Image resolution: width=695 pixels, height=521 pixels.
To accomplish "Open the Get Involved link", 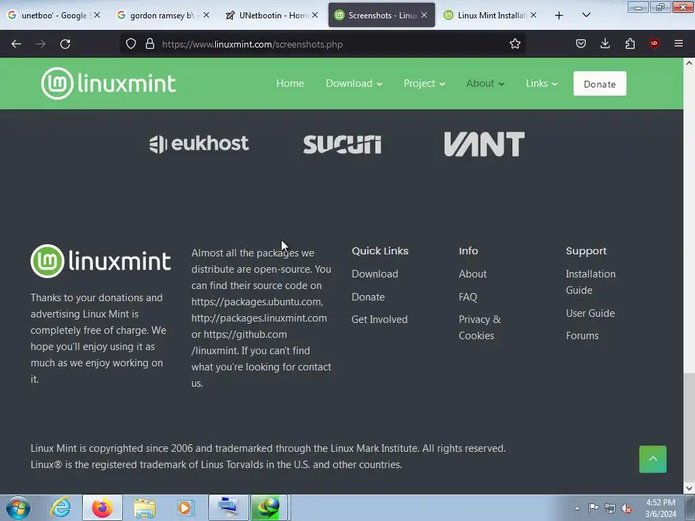I will click(379, 319).
